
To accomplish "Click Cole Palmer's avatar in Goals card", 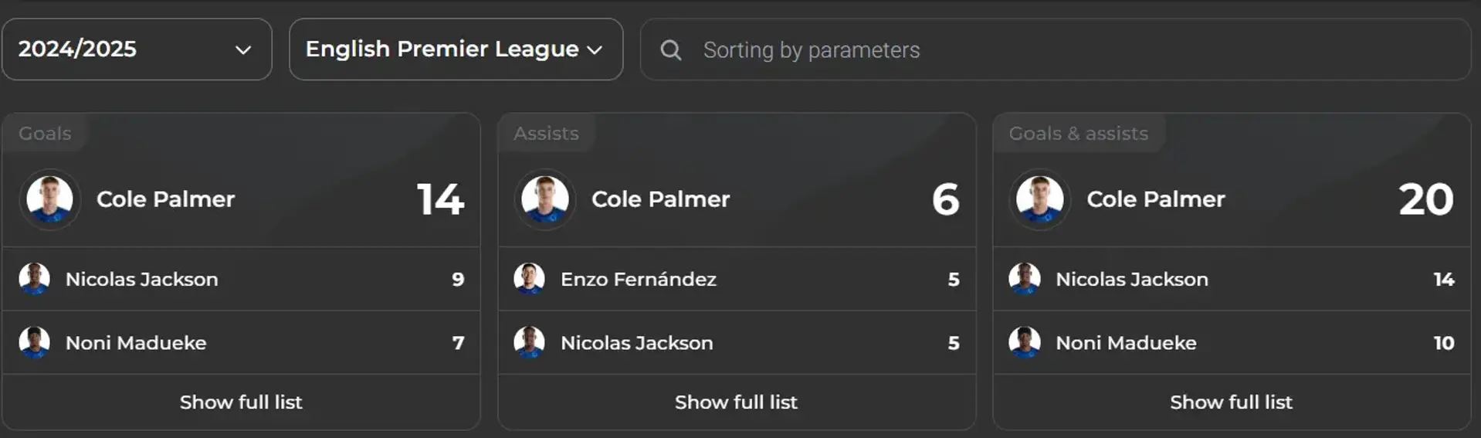I will tap(50, 199).
